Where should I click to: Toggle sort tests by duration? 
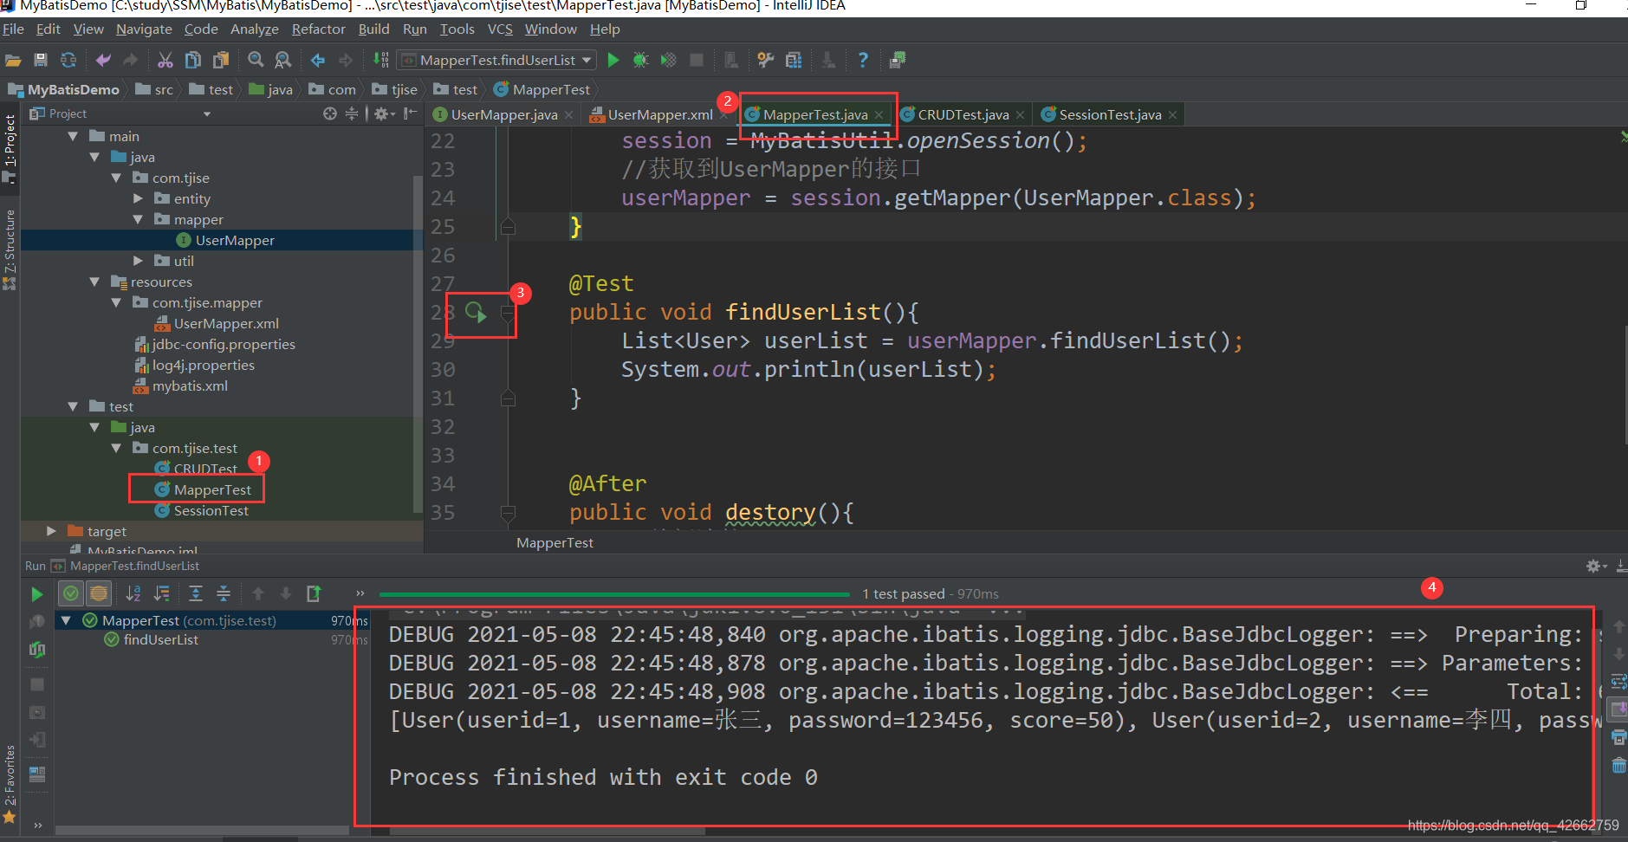coord(162,593)
